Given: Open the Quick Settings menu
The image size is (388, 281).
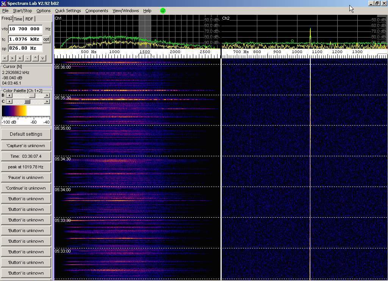Looking at the screenshot, I should point(68,11).
